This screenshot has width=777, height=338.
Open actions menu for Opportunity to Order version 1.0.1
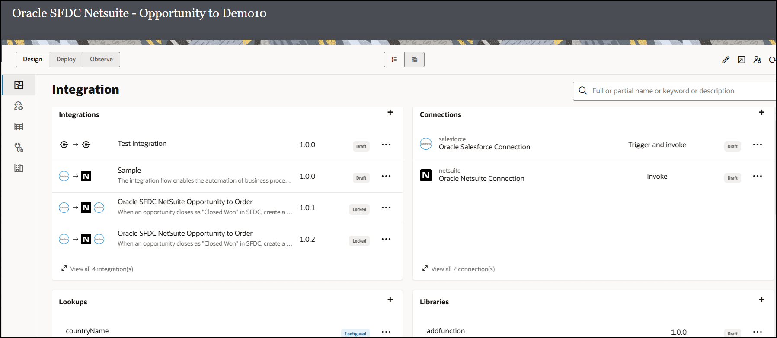(386, 208)
